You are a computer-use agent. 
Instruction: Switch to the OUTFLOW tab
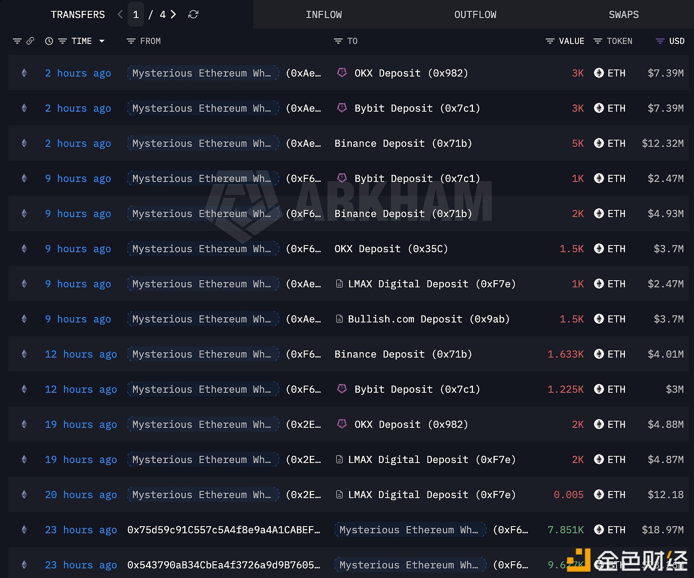(x=475, y=15)
